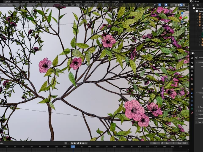Switch to wireframe viewport shading

[176, 5]
